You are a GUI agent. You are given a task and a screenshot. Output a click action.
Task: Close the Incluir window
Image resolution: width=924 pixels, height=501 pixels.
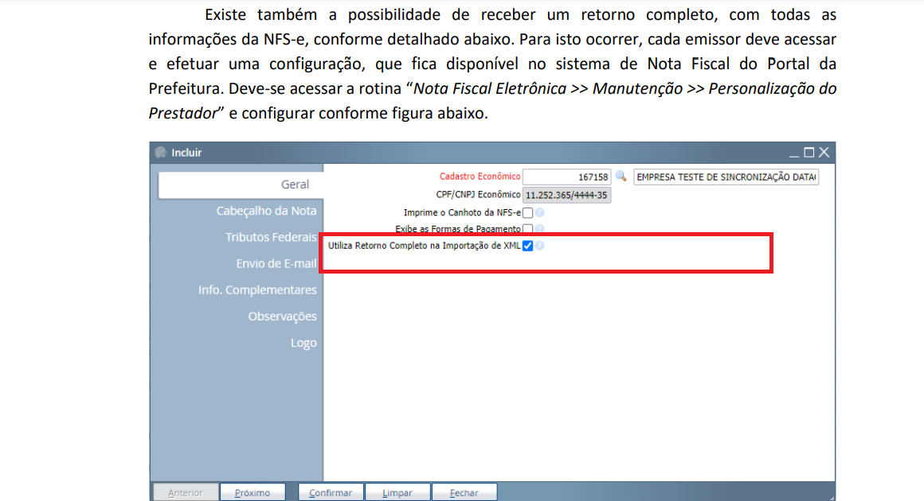824,153
